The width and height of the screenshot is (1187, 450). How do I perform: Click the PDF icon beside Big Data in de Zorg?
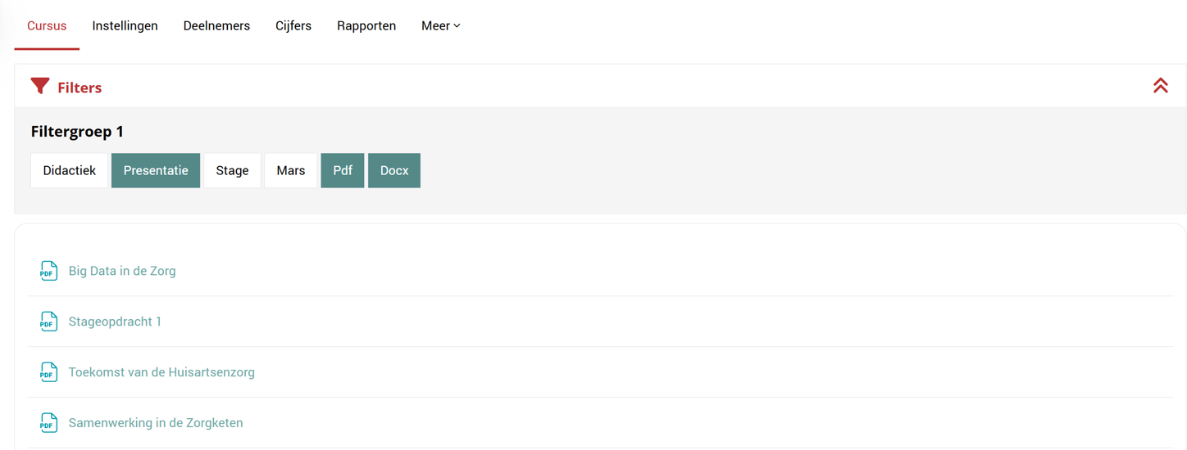tap(48, 271)
